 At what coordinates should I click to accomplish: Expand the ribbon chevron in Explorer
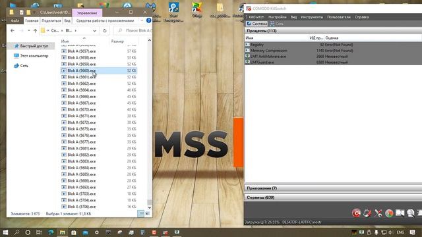coord(142,20)
